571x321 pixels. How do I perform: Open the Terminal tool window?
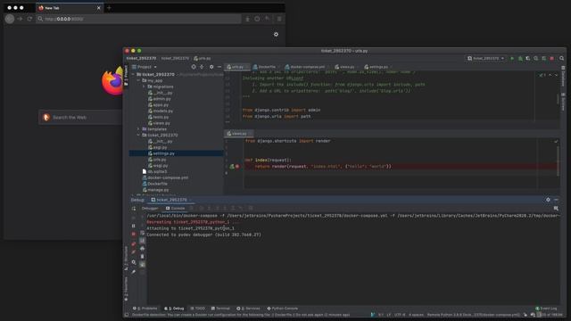point(220,309)
